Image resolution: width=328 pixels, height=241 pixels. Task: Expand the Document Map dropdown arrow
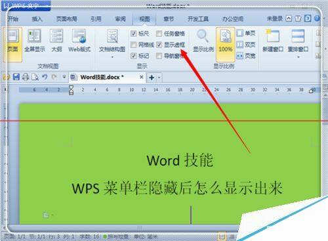tap(112, 57)
